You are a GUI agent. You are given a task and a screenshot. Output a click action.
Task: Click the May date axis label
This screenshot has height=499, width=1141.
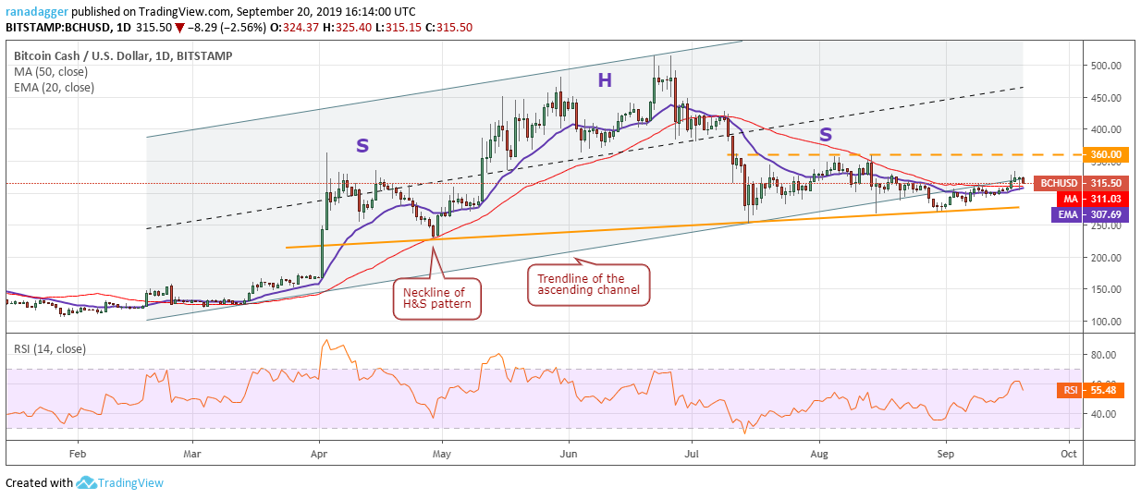(442, 455)
